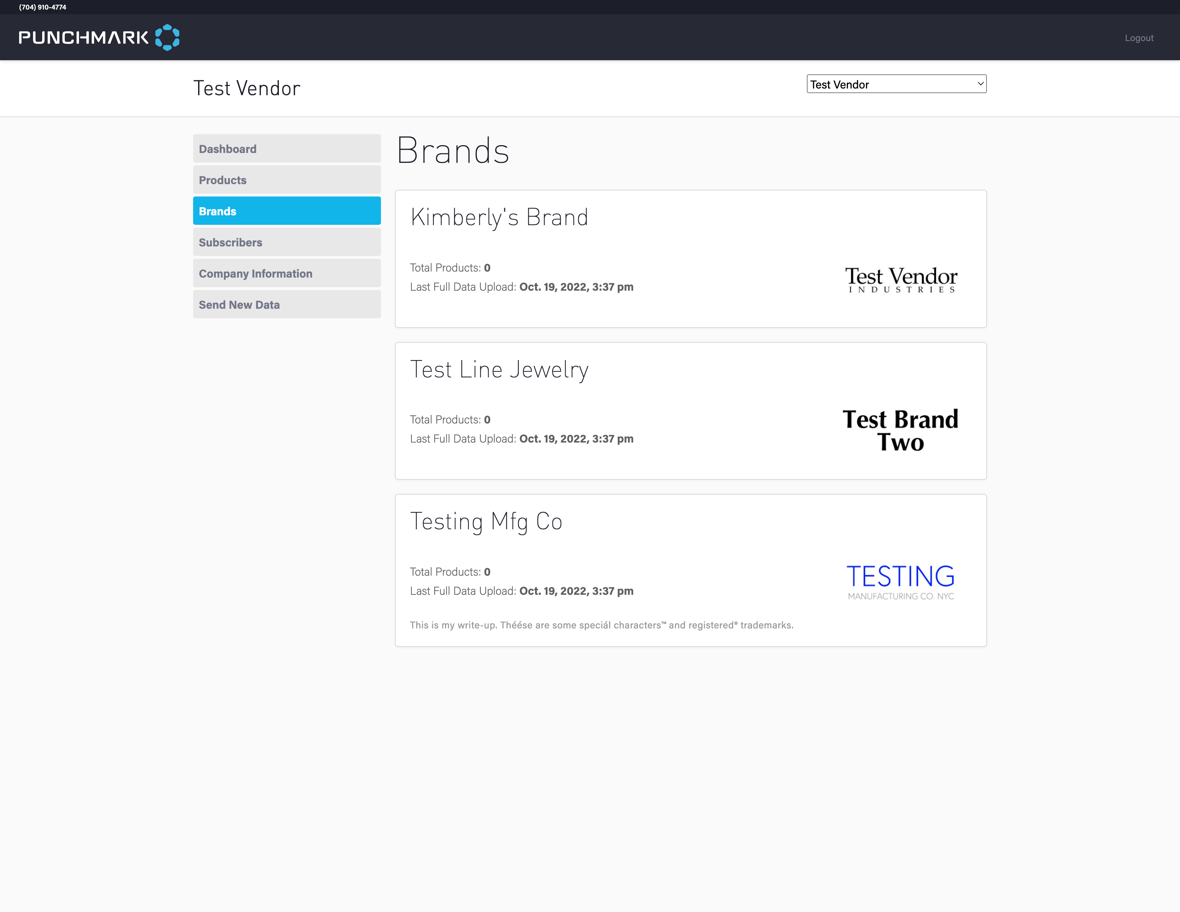The width and height of the screenshot is (1180, 912).
Task: Click the Punchmark wordmark text
Action: point(83,38)
